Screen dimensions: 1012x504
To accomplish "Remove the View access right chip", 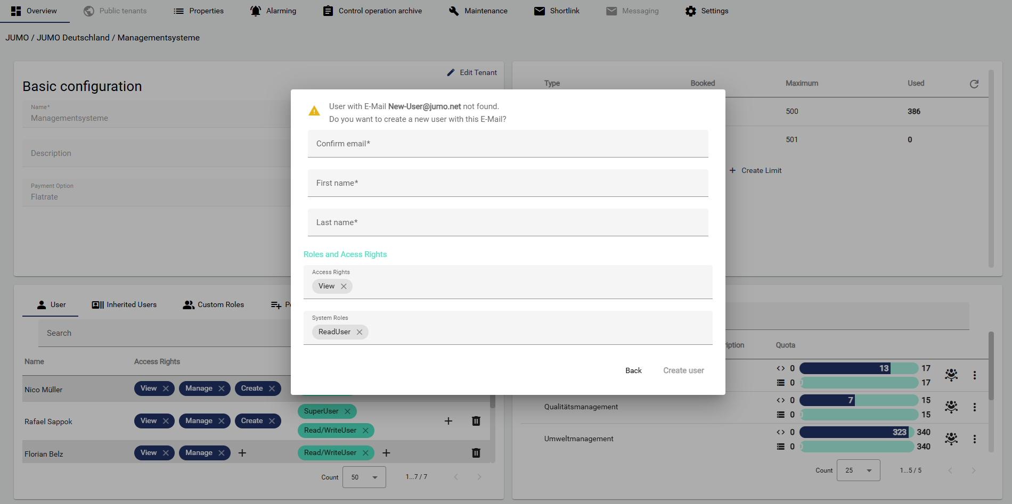I will point(344,286).
